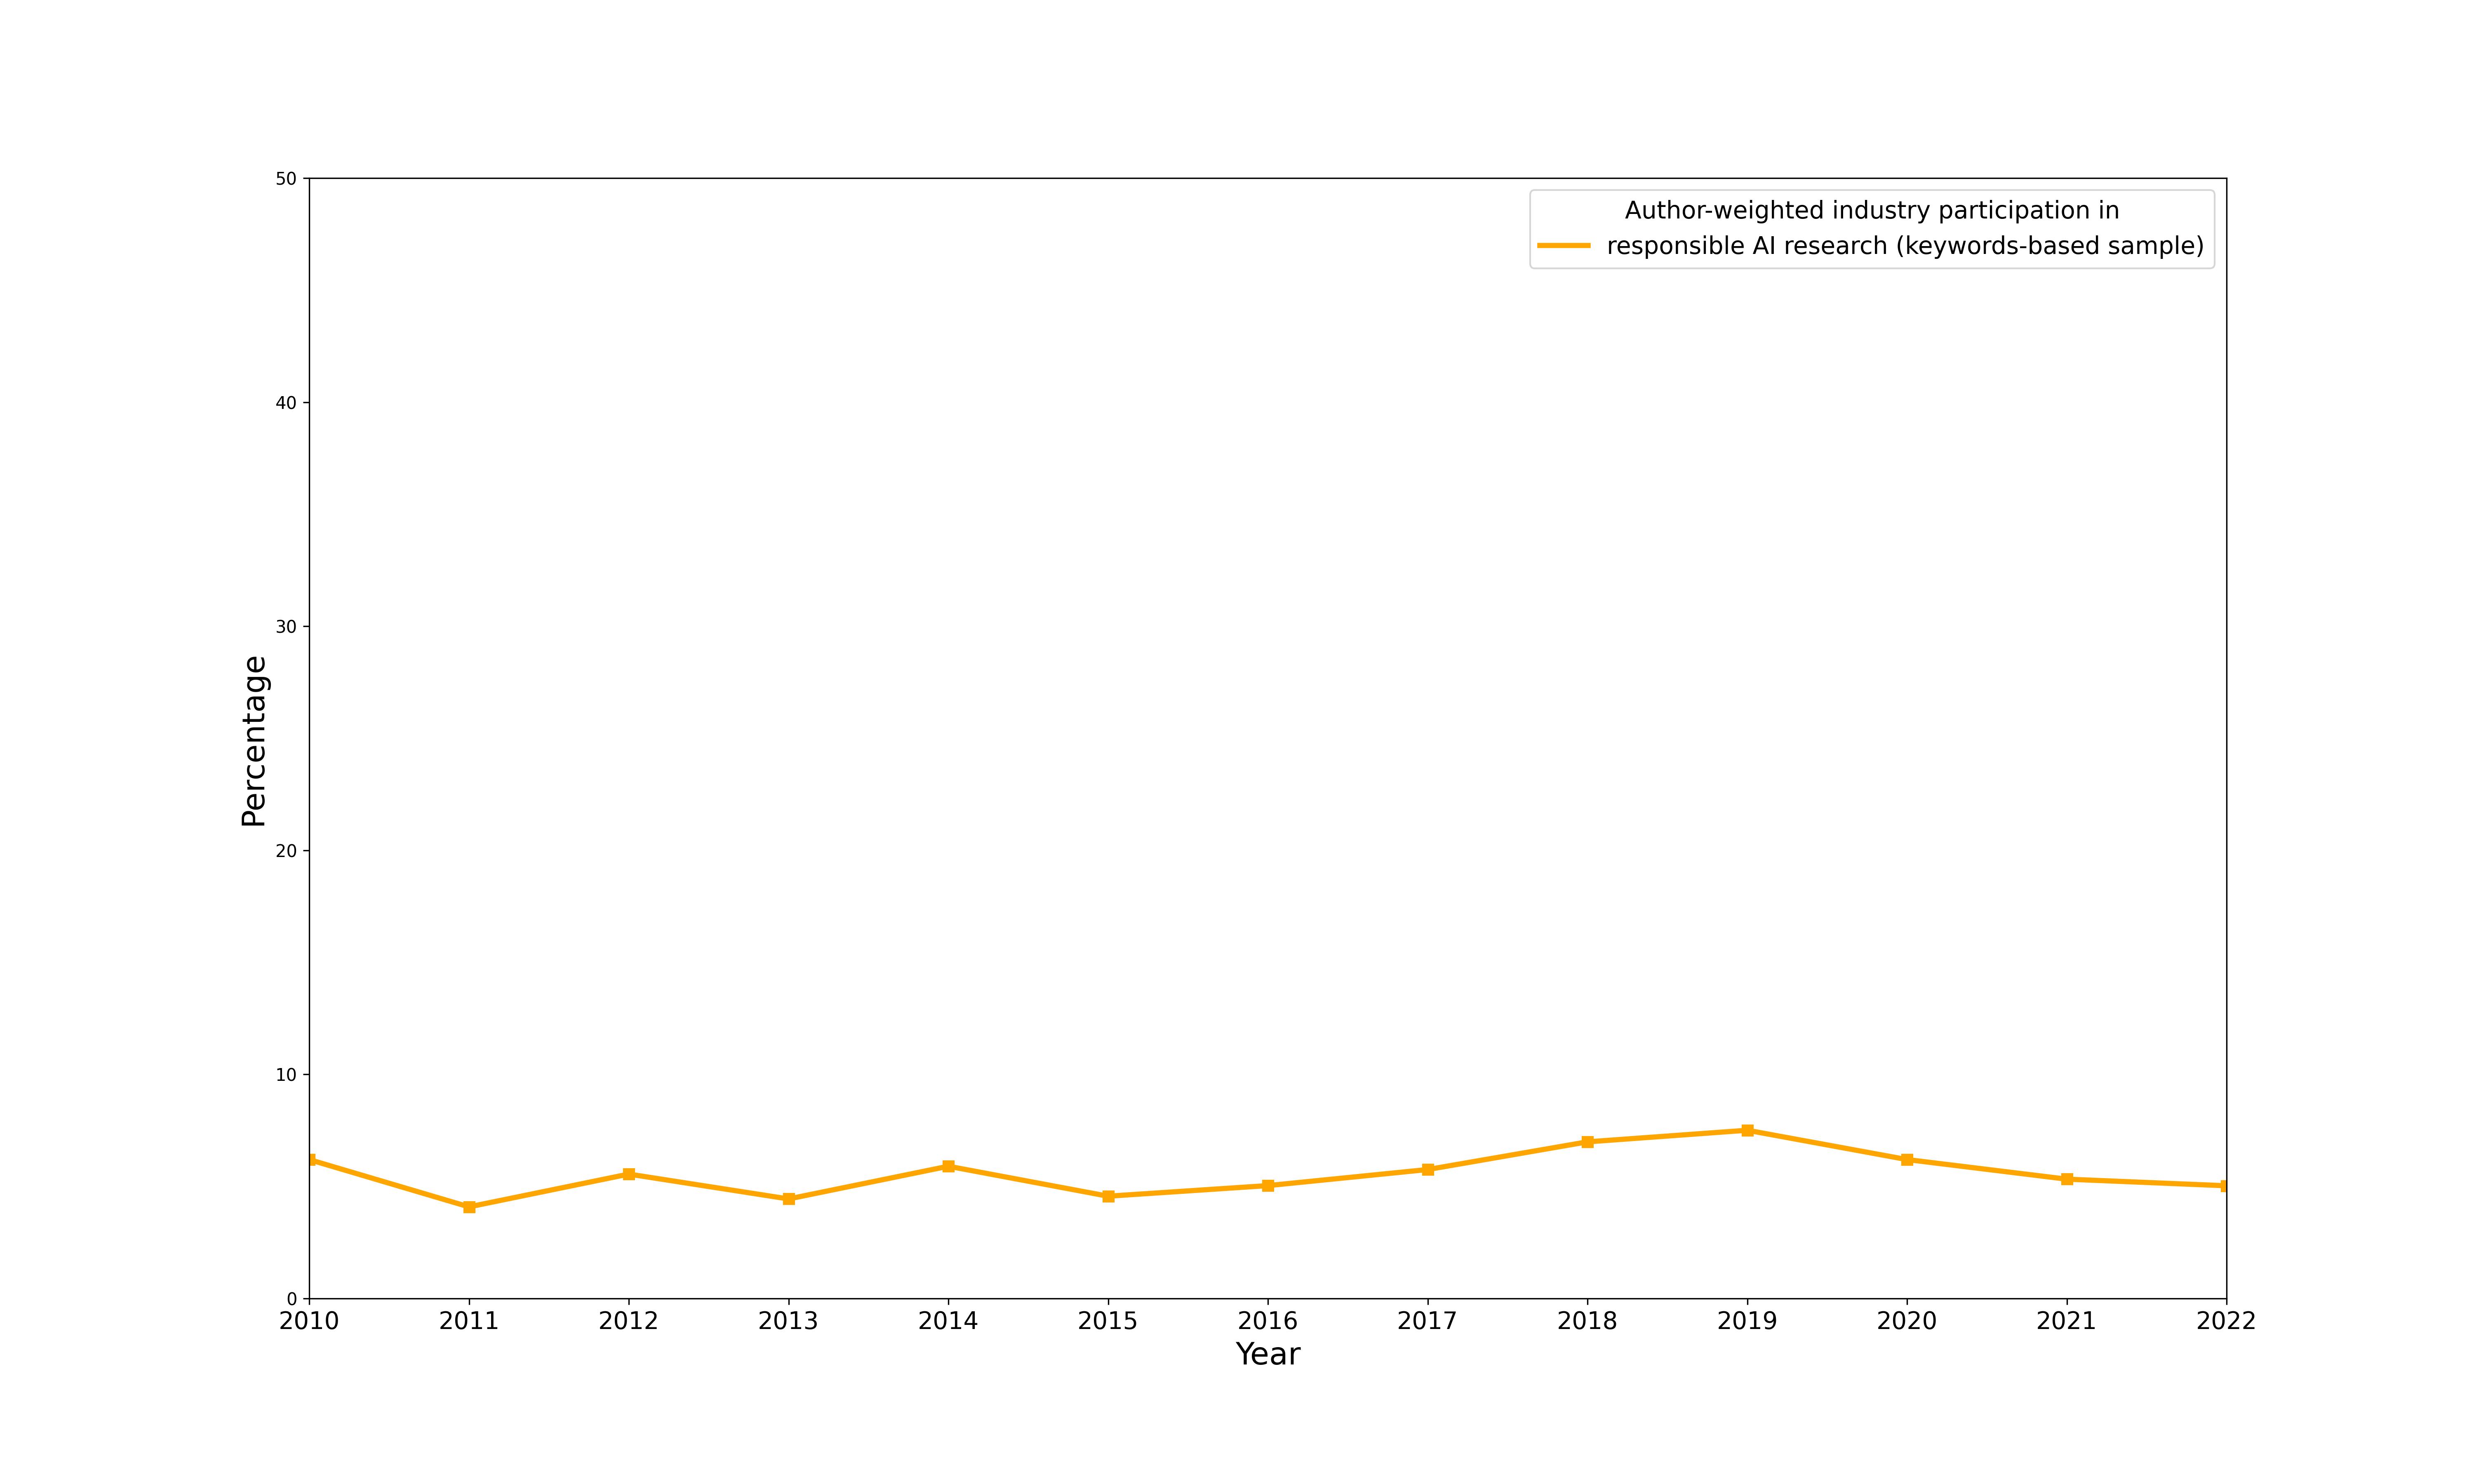
Task: Click the 2012 square marker on line
Action: click(629, 1174)
